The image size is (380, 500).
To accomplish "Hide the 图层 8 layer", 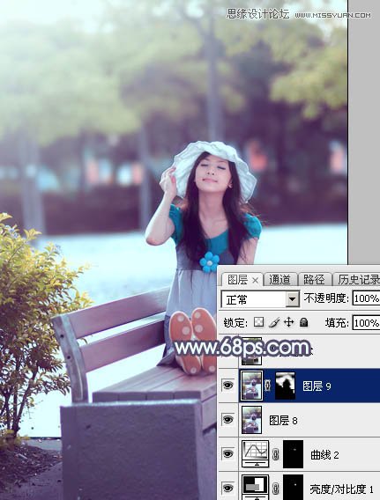I will point(227,420).
